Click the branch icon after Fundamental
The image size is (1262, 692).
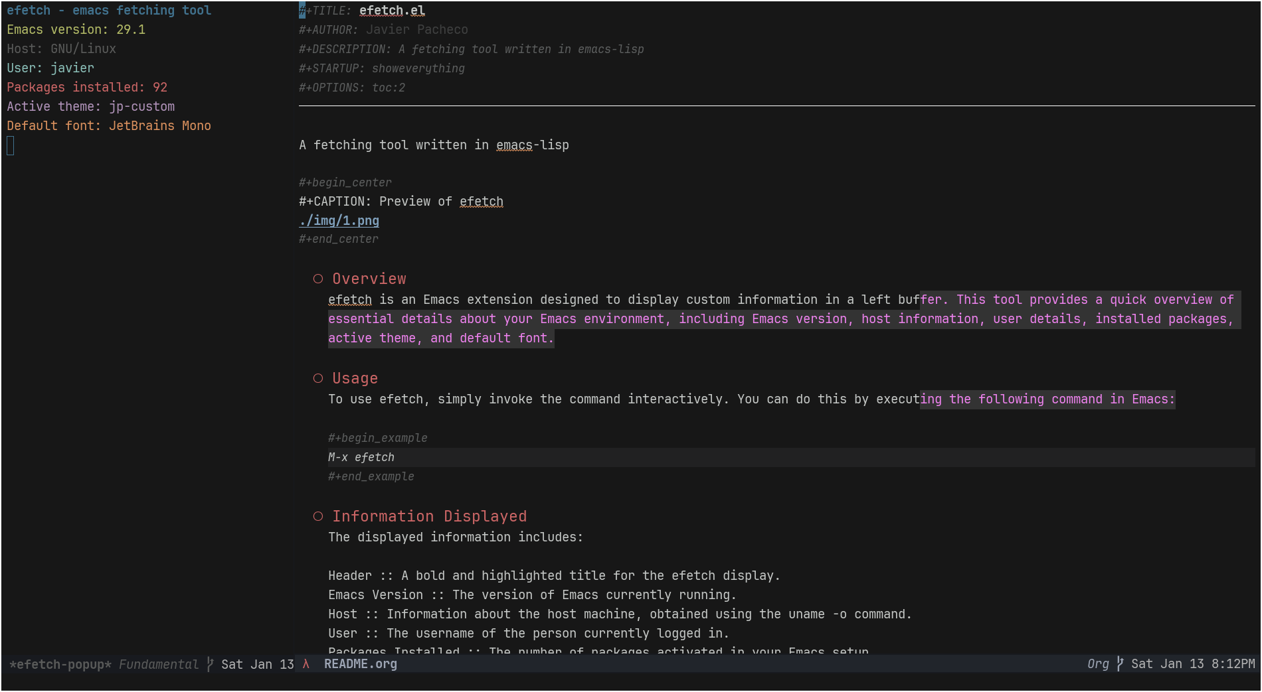click(210, 664)
